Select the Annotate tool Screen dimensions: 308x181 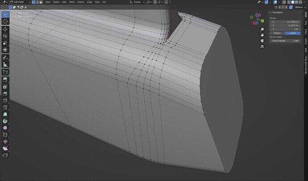5,57
